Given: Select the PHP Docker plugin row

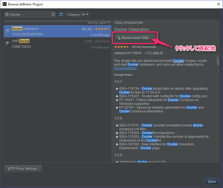Looking at the screenshot, I should pos(58,43).
